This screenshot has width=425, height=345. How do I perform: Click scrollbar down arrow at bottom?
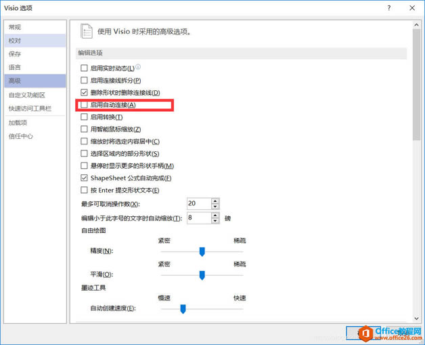point(416,318)
